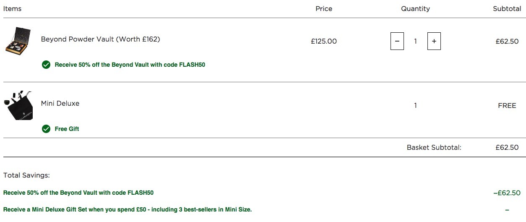Decrease Beyond Powder Vault quantity with minus button
The width and height of the screenshot is (526, 222).
(x=397, y=41)
